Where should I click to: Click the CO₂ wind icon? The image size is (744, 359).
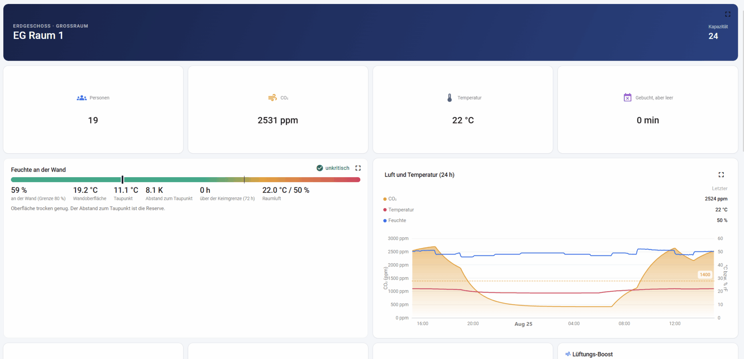click(x=272, y=98)
